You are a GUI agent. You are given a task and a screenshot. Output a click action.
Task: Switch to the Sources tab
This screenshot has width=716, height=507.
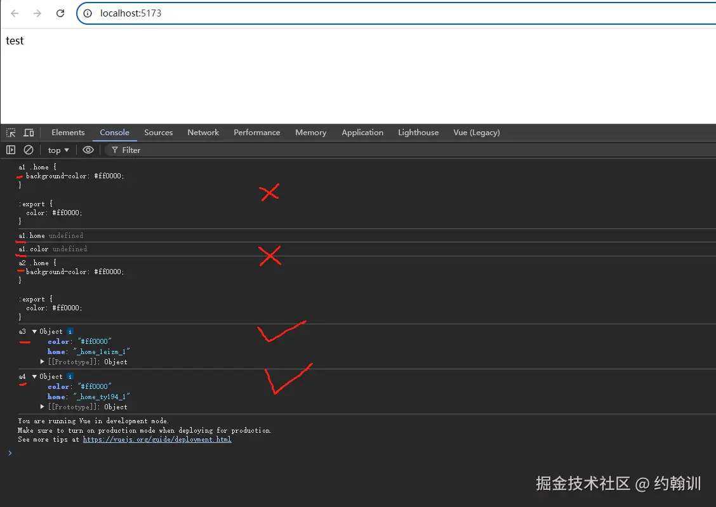pos(159,133)
